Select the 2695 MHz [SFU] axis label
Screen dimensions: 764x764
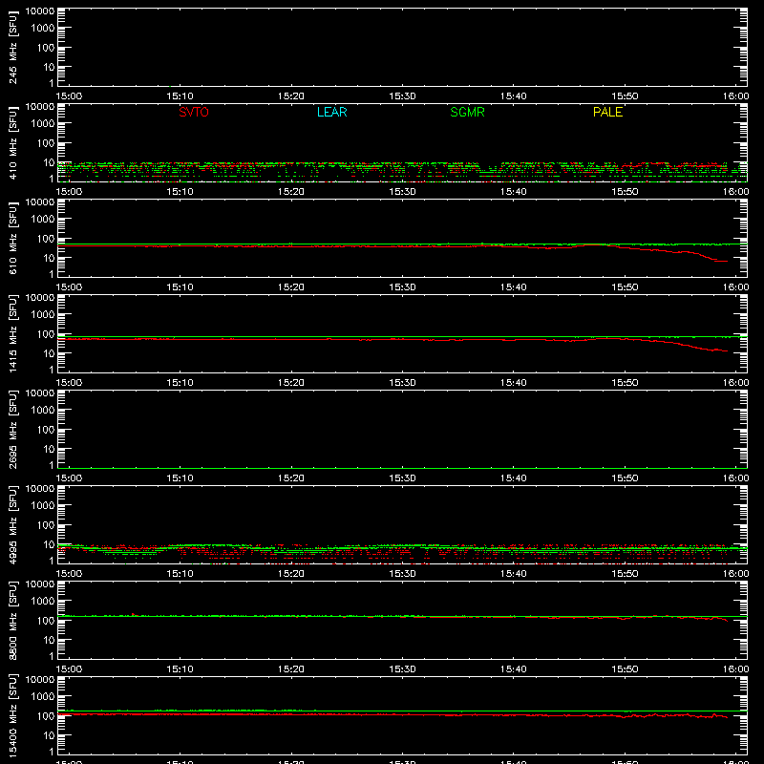pos(13,429)
